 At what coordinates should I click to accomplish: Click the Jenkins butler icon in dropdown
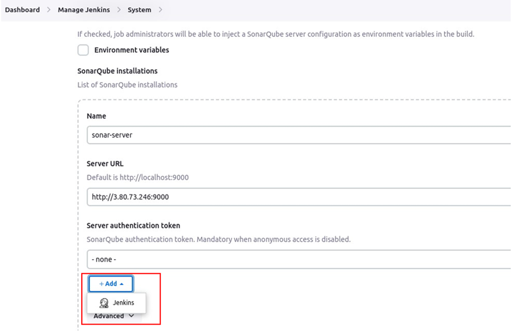[104, 303]
